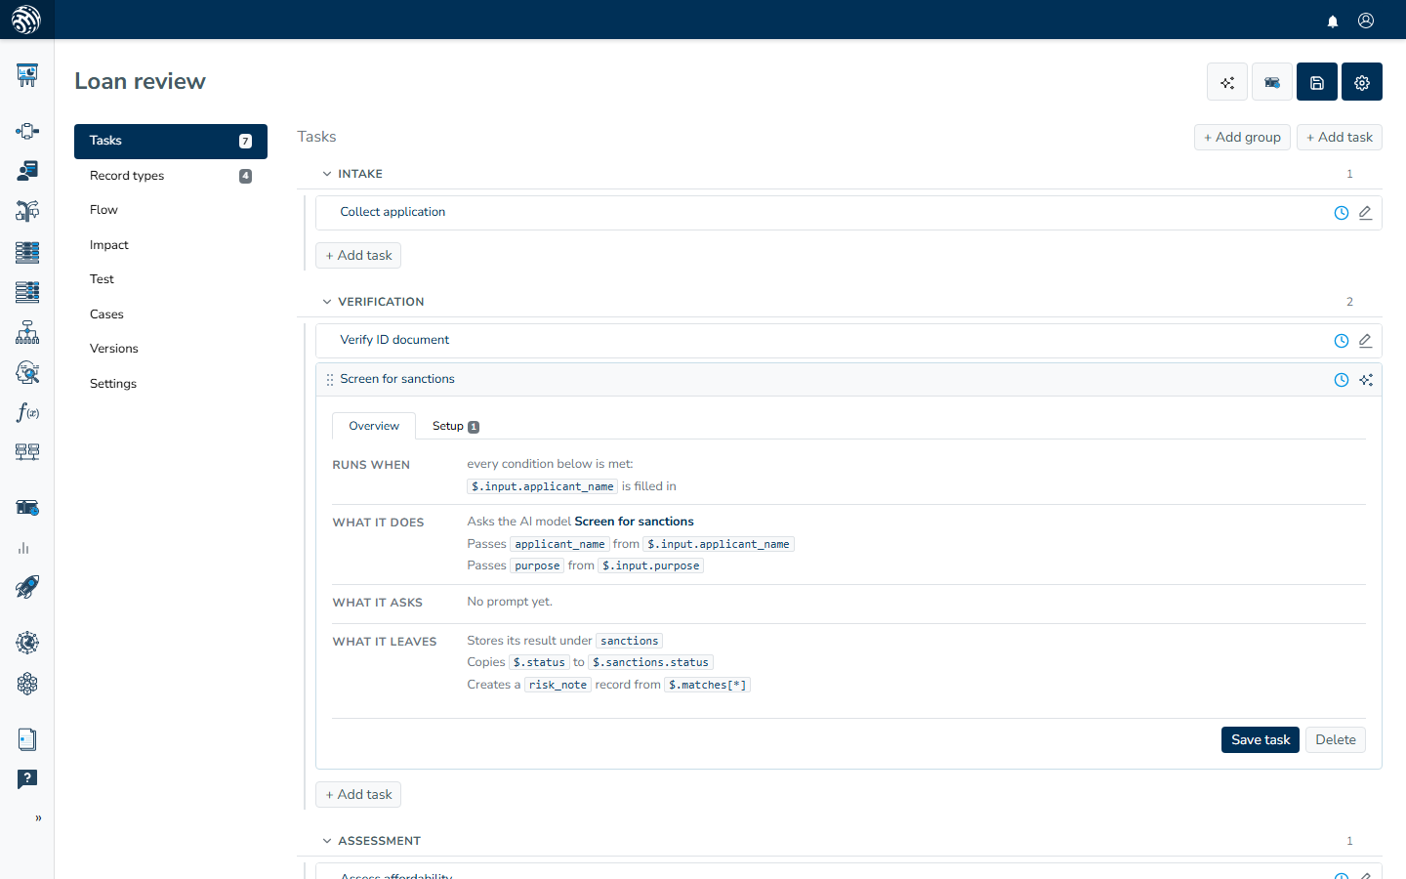Collapse the INTAKE group
The image size is (1406, 879).
click(327, 174)
